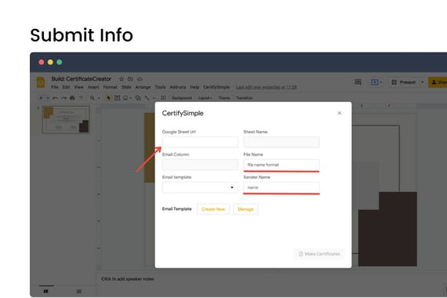Click the Add comment icon in toolbar
Image resolution: width=447 pixels, height=298 pixels.
163,98
